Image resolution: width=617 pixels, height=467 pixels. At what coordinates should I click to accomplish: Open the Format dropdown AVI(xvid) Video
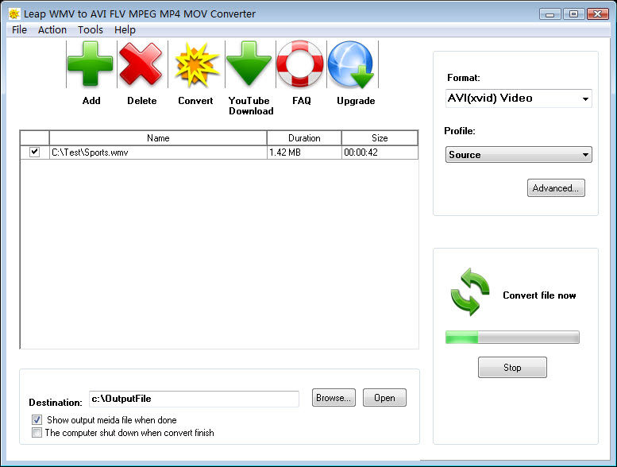(519, 98)
